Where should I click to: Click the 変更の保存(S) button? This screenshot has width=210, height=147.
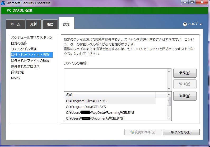[143, 132]
